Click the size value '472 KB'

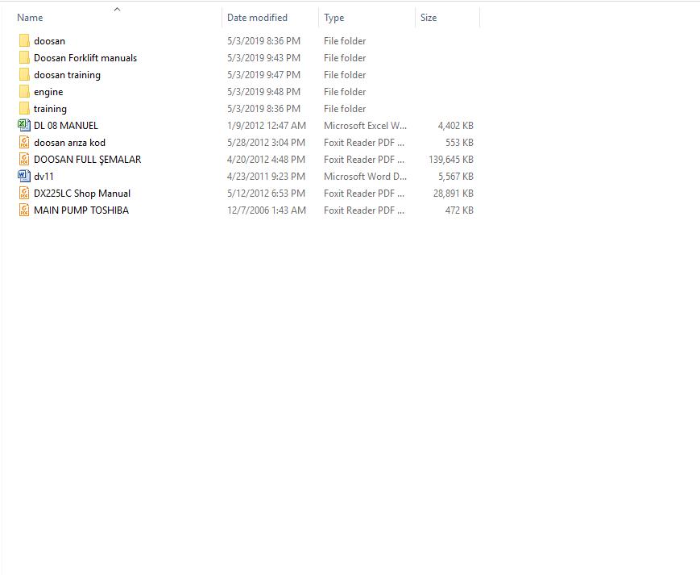[459, 210]
